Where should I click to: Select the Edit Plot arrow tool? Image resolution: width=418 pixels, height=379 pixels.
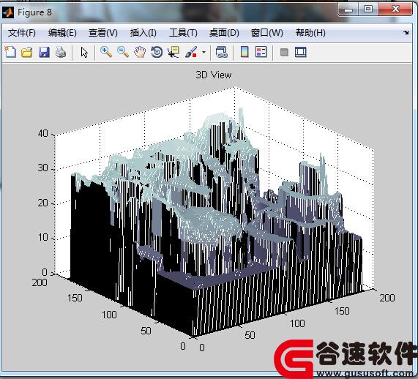tap(84, 52)
